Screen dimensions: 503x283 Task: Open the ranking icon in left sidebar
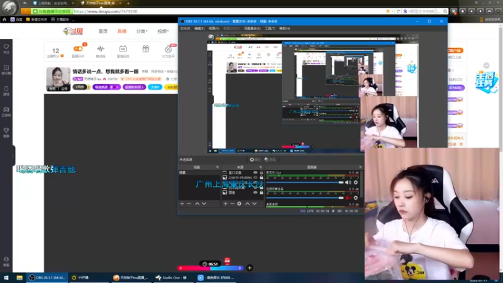click(x=6, y=69)
